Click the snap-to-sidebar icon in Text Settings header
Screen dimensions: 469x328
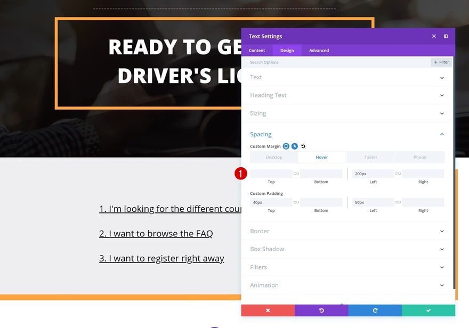[x=446, y=36]
